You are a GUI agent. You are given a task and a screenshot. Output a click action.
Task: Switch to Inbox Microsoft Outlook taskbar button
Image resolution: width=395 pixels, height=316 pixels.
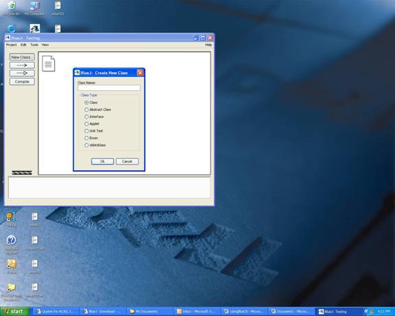pyautogui.click(x=197, y=311)
